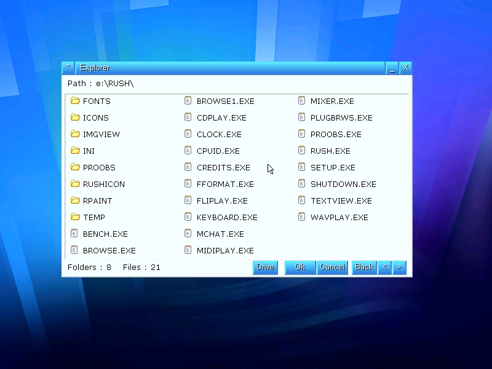Click the MIXER.EXE file icon
Image resolution: width=492 pixels, height=369 pixels.
301,100
